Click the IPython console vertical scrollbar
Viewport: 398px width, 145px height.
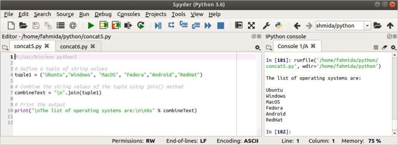click(395, 94)
